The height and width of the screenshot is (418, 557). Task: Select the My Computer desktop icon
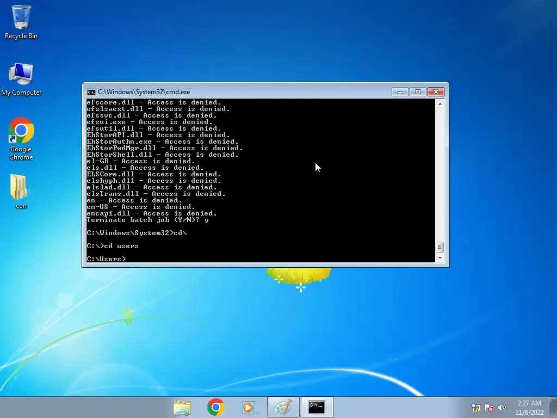click(21, 79)
